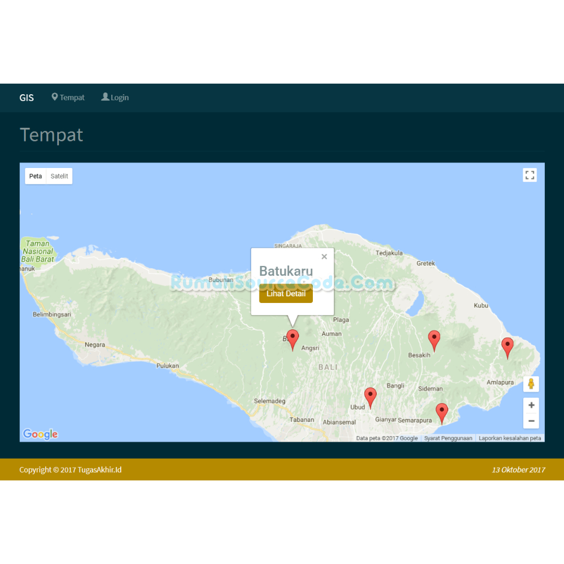Click the Bangli label on map

tap(395, 386)
